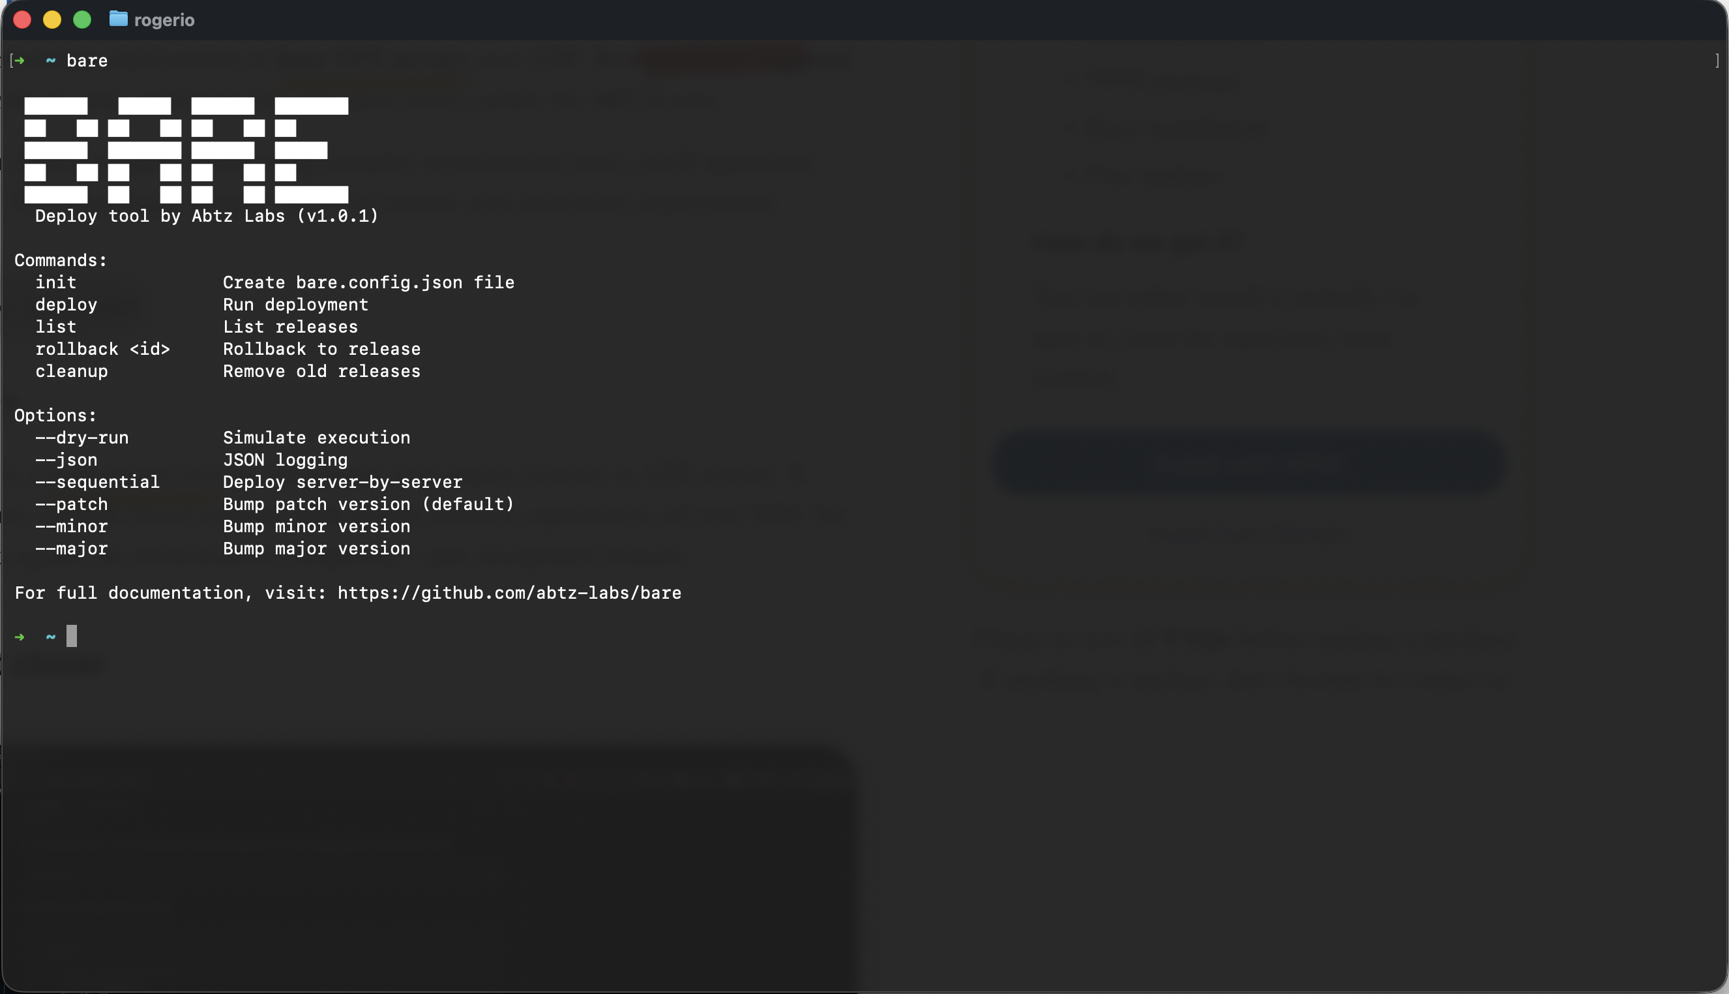
Task: Click the --major version bump option
Action: point(72,549)
